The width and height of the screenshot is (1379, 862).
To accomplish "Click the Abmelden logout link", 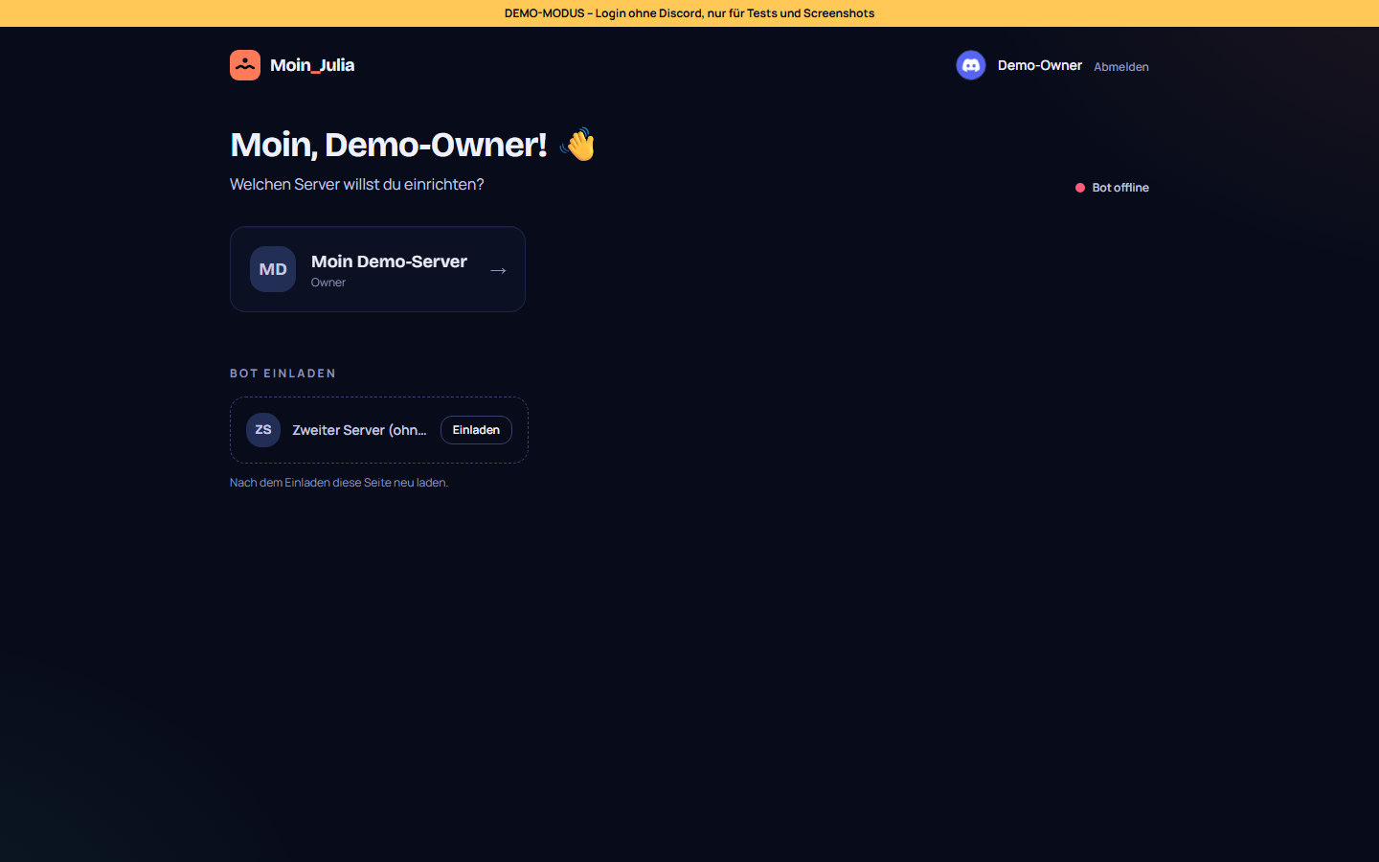I will click(x=1121, y=67).
